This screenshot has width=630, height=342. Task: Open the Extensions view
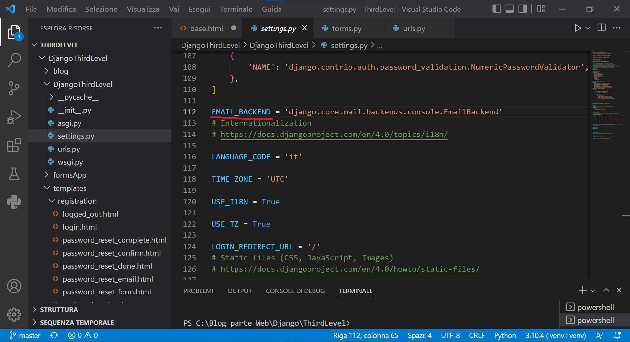coord(14,145)
